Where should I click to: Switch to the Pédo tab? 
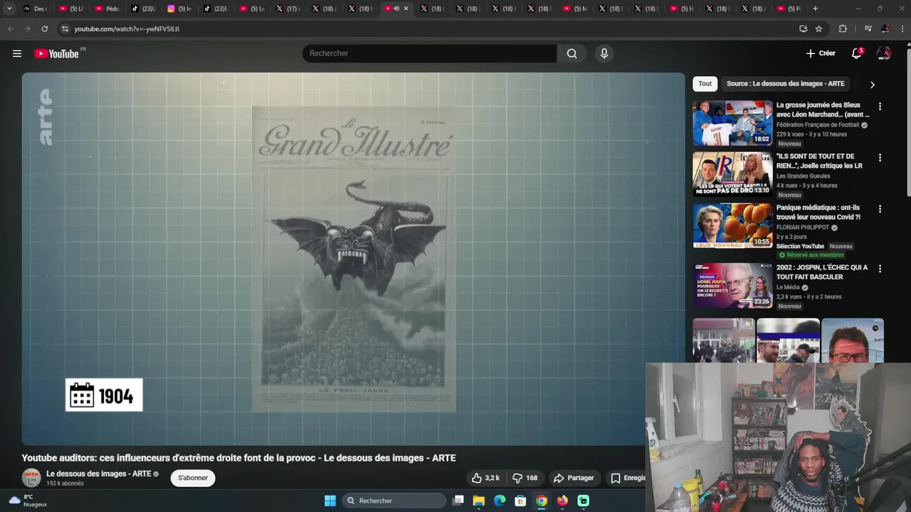coord(107,9)
